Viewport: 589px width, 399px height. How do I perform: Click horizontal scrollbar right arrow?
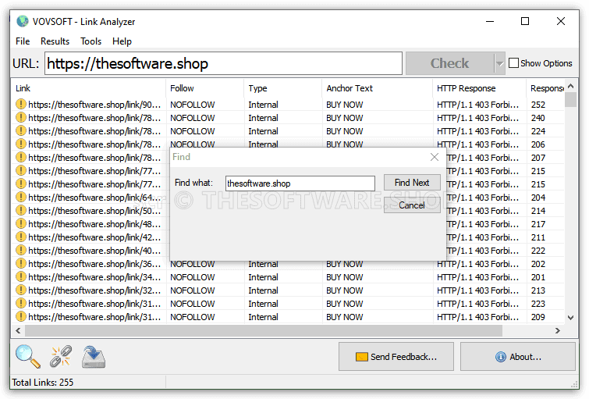point(558,330)
